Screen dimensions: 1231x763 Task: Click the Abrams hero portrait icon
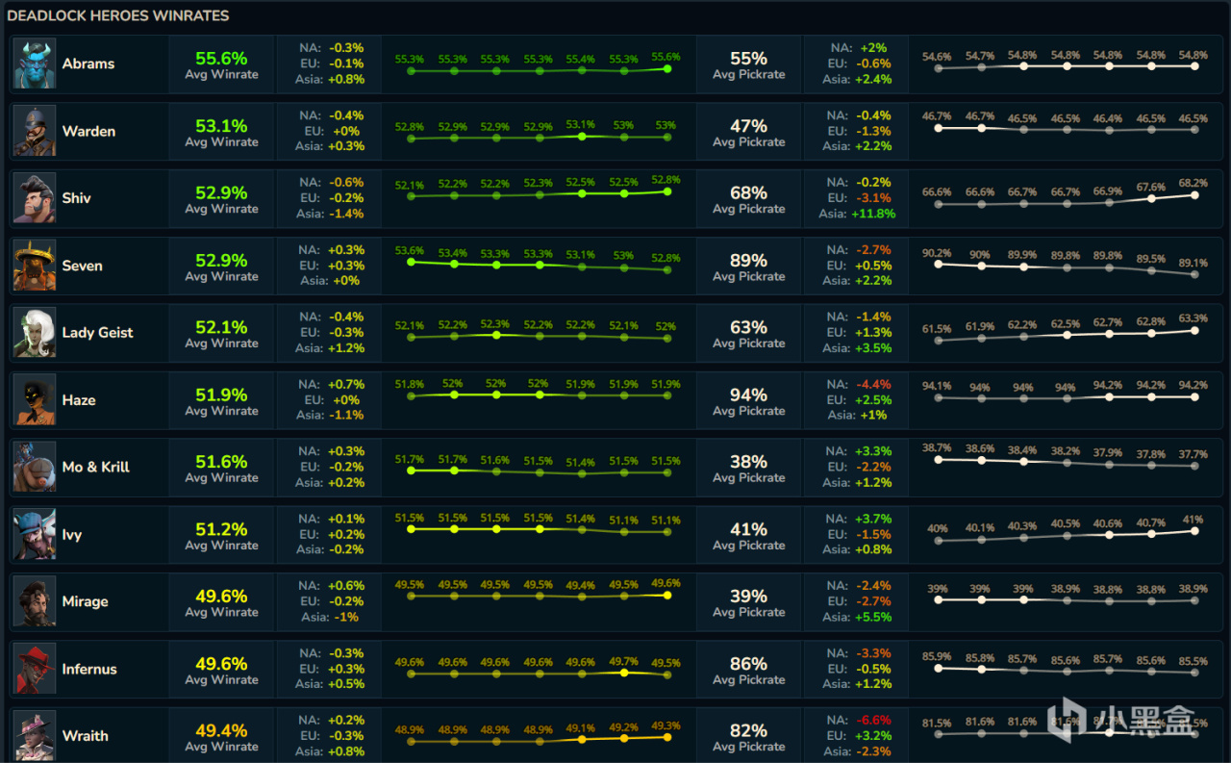point(35,64)
